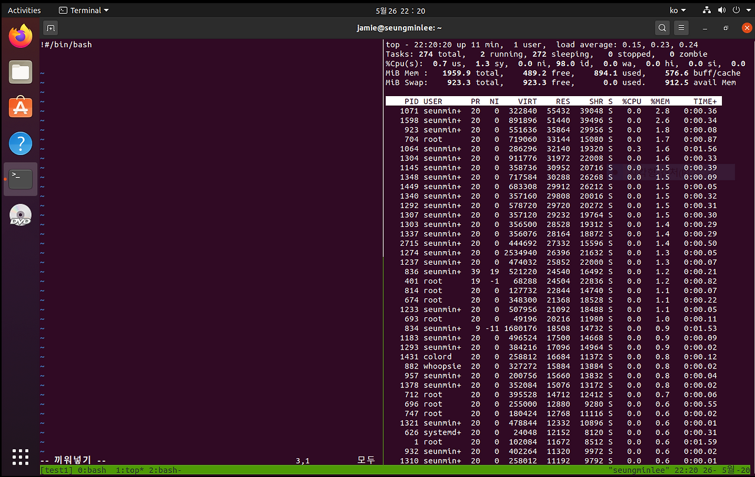The height and width of the screenshot is (477, 755).
Task: Select the PID 1 root row
Action: point(554,442)
